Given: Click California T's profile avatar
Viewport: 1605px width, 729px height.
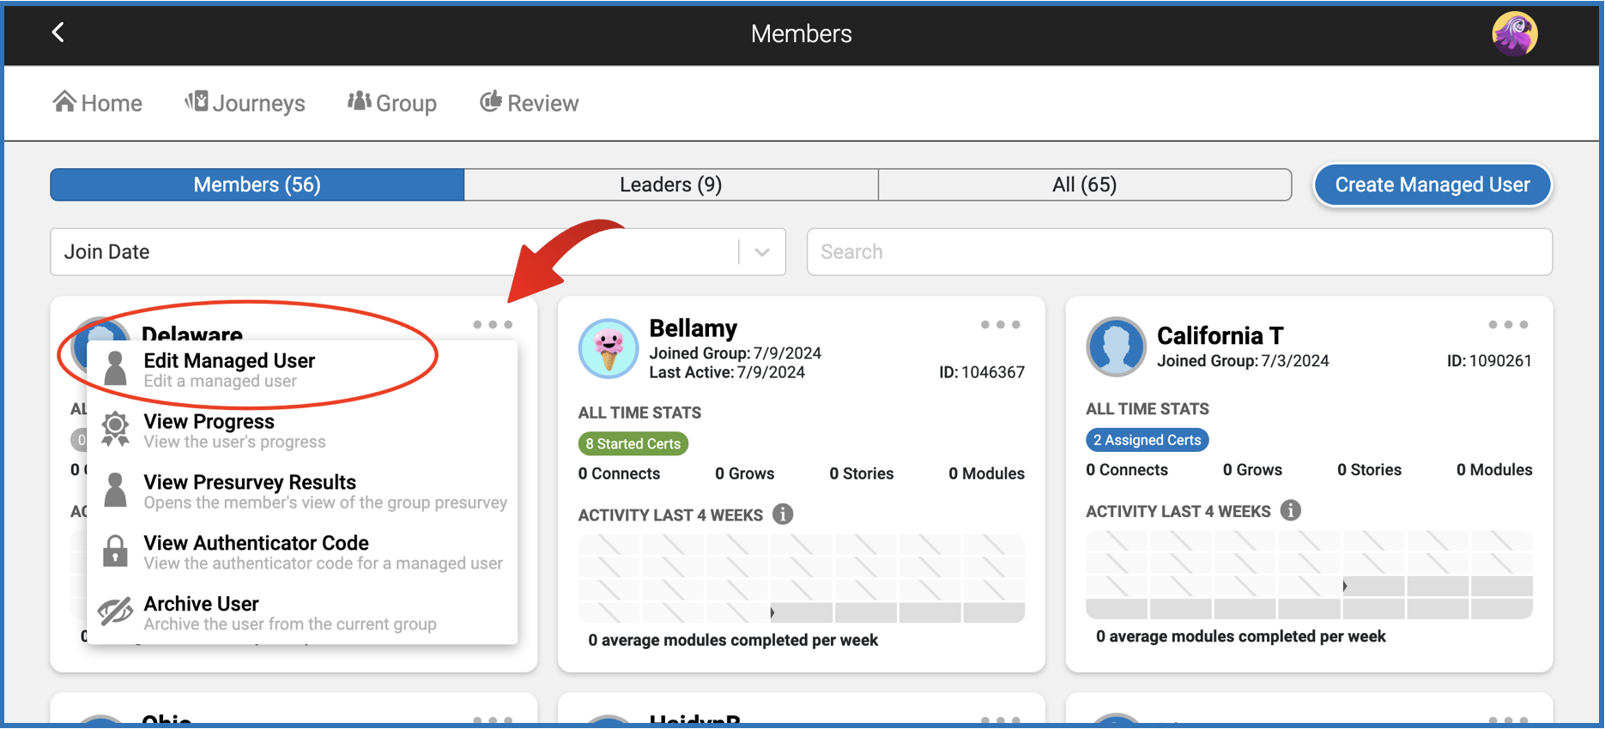Looking at the screenshot, I should (x=1116, y=346).
